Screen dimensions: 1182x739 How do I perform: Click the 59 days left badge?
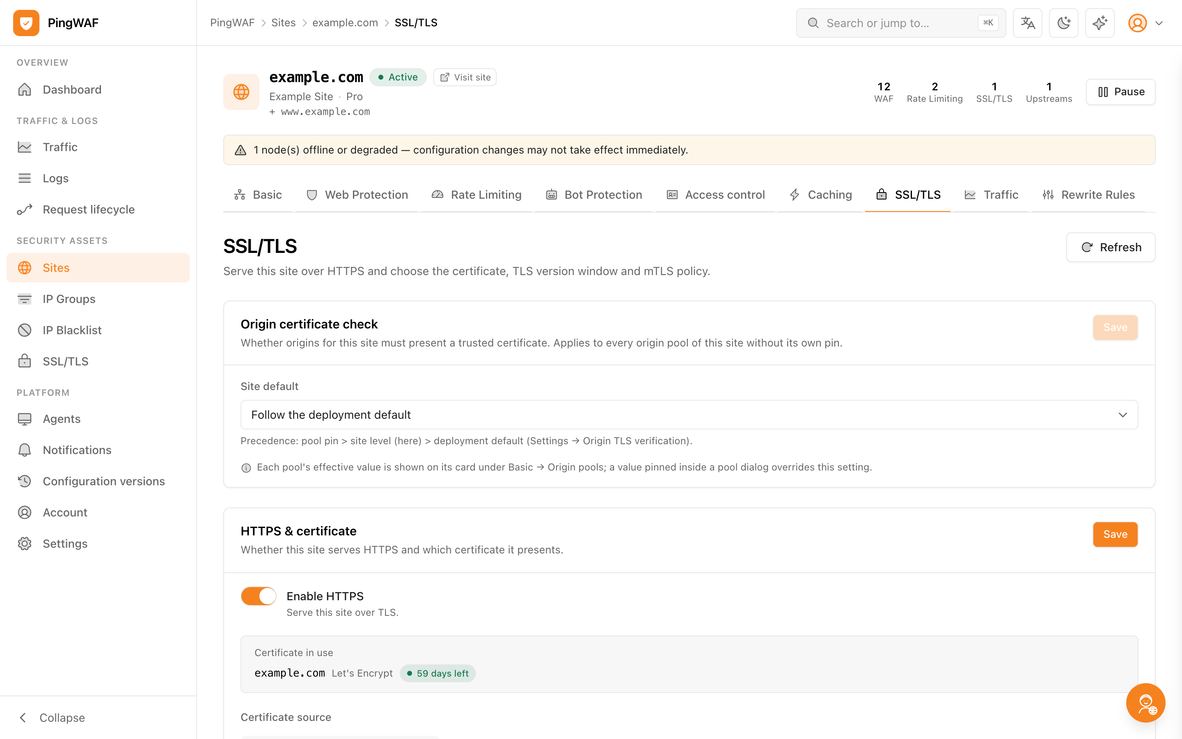[x=438, y=673]
